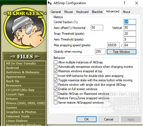Click the 64 max snapping speed field
The width and height of the screenshot is (143, 126).
coord(130,45)
